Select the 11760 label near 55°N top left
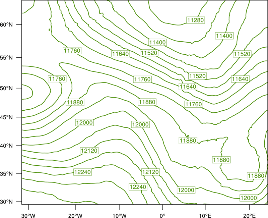268x218 pixels. tap(72, 51)
